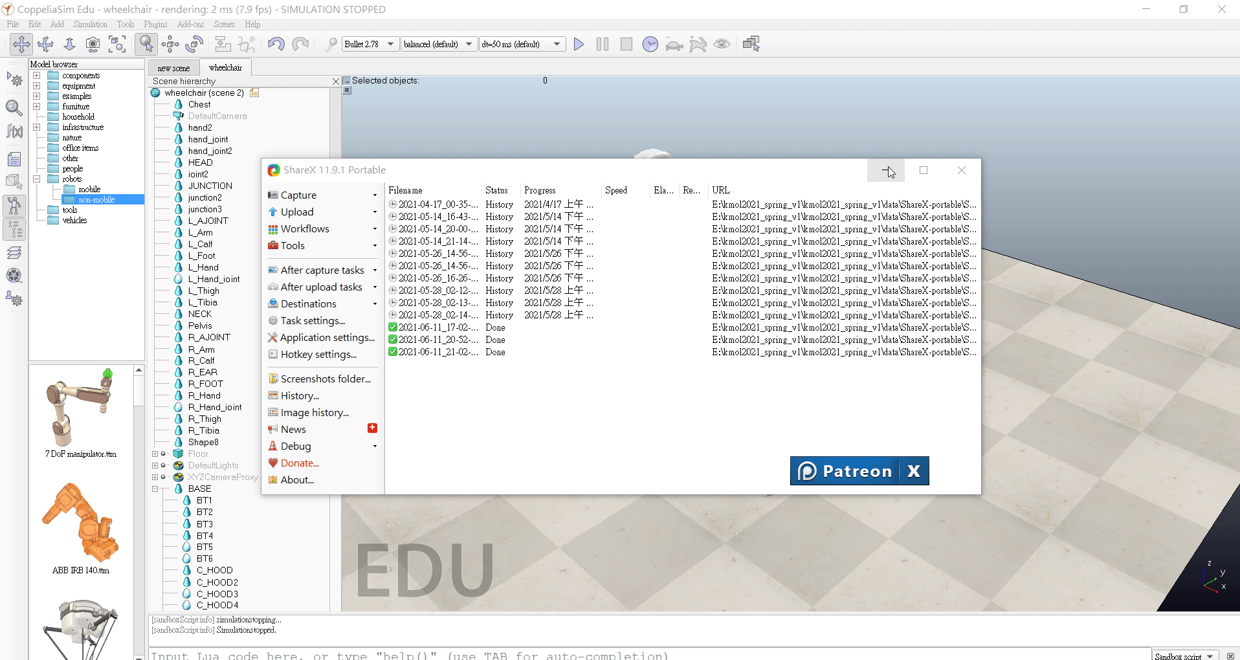Select the camera rotate tool
The image size is (1240, 660).
point(45,44)
